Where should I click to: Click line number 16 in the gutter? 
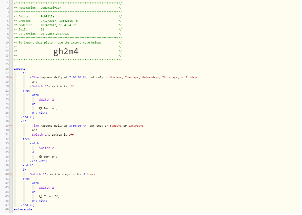coord(7,69)
